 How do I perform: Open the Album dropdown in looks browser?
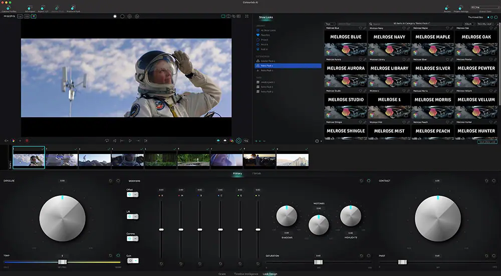point(468,23)
